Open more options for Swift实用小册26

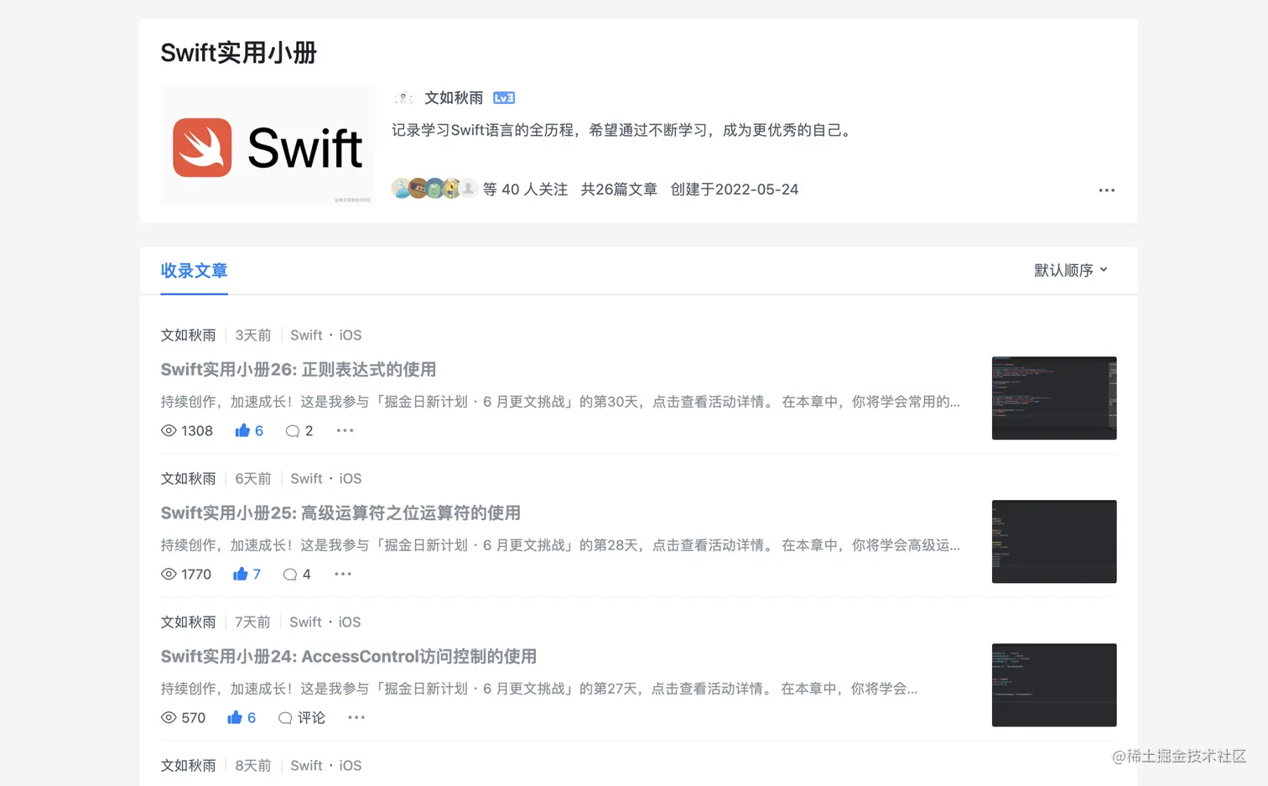[345, 430]
